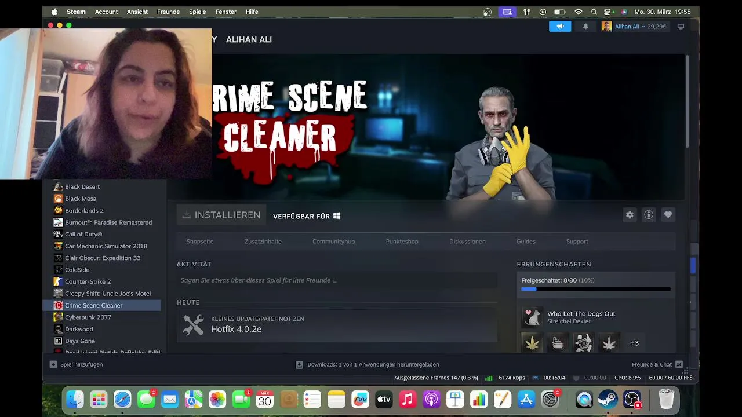Open Safari from the dock
The height and width of the screenshot is (417, 742).
coord(122,399)
